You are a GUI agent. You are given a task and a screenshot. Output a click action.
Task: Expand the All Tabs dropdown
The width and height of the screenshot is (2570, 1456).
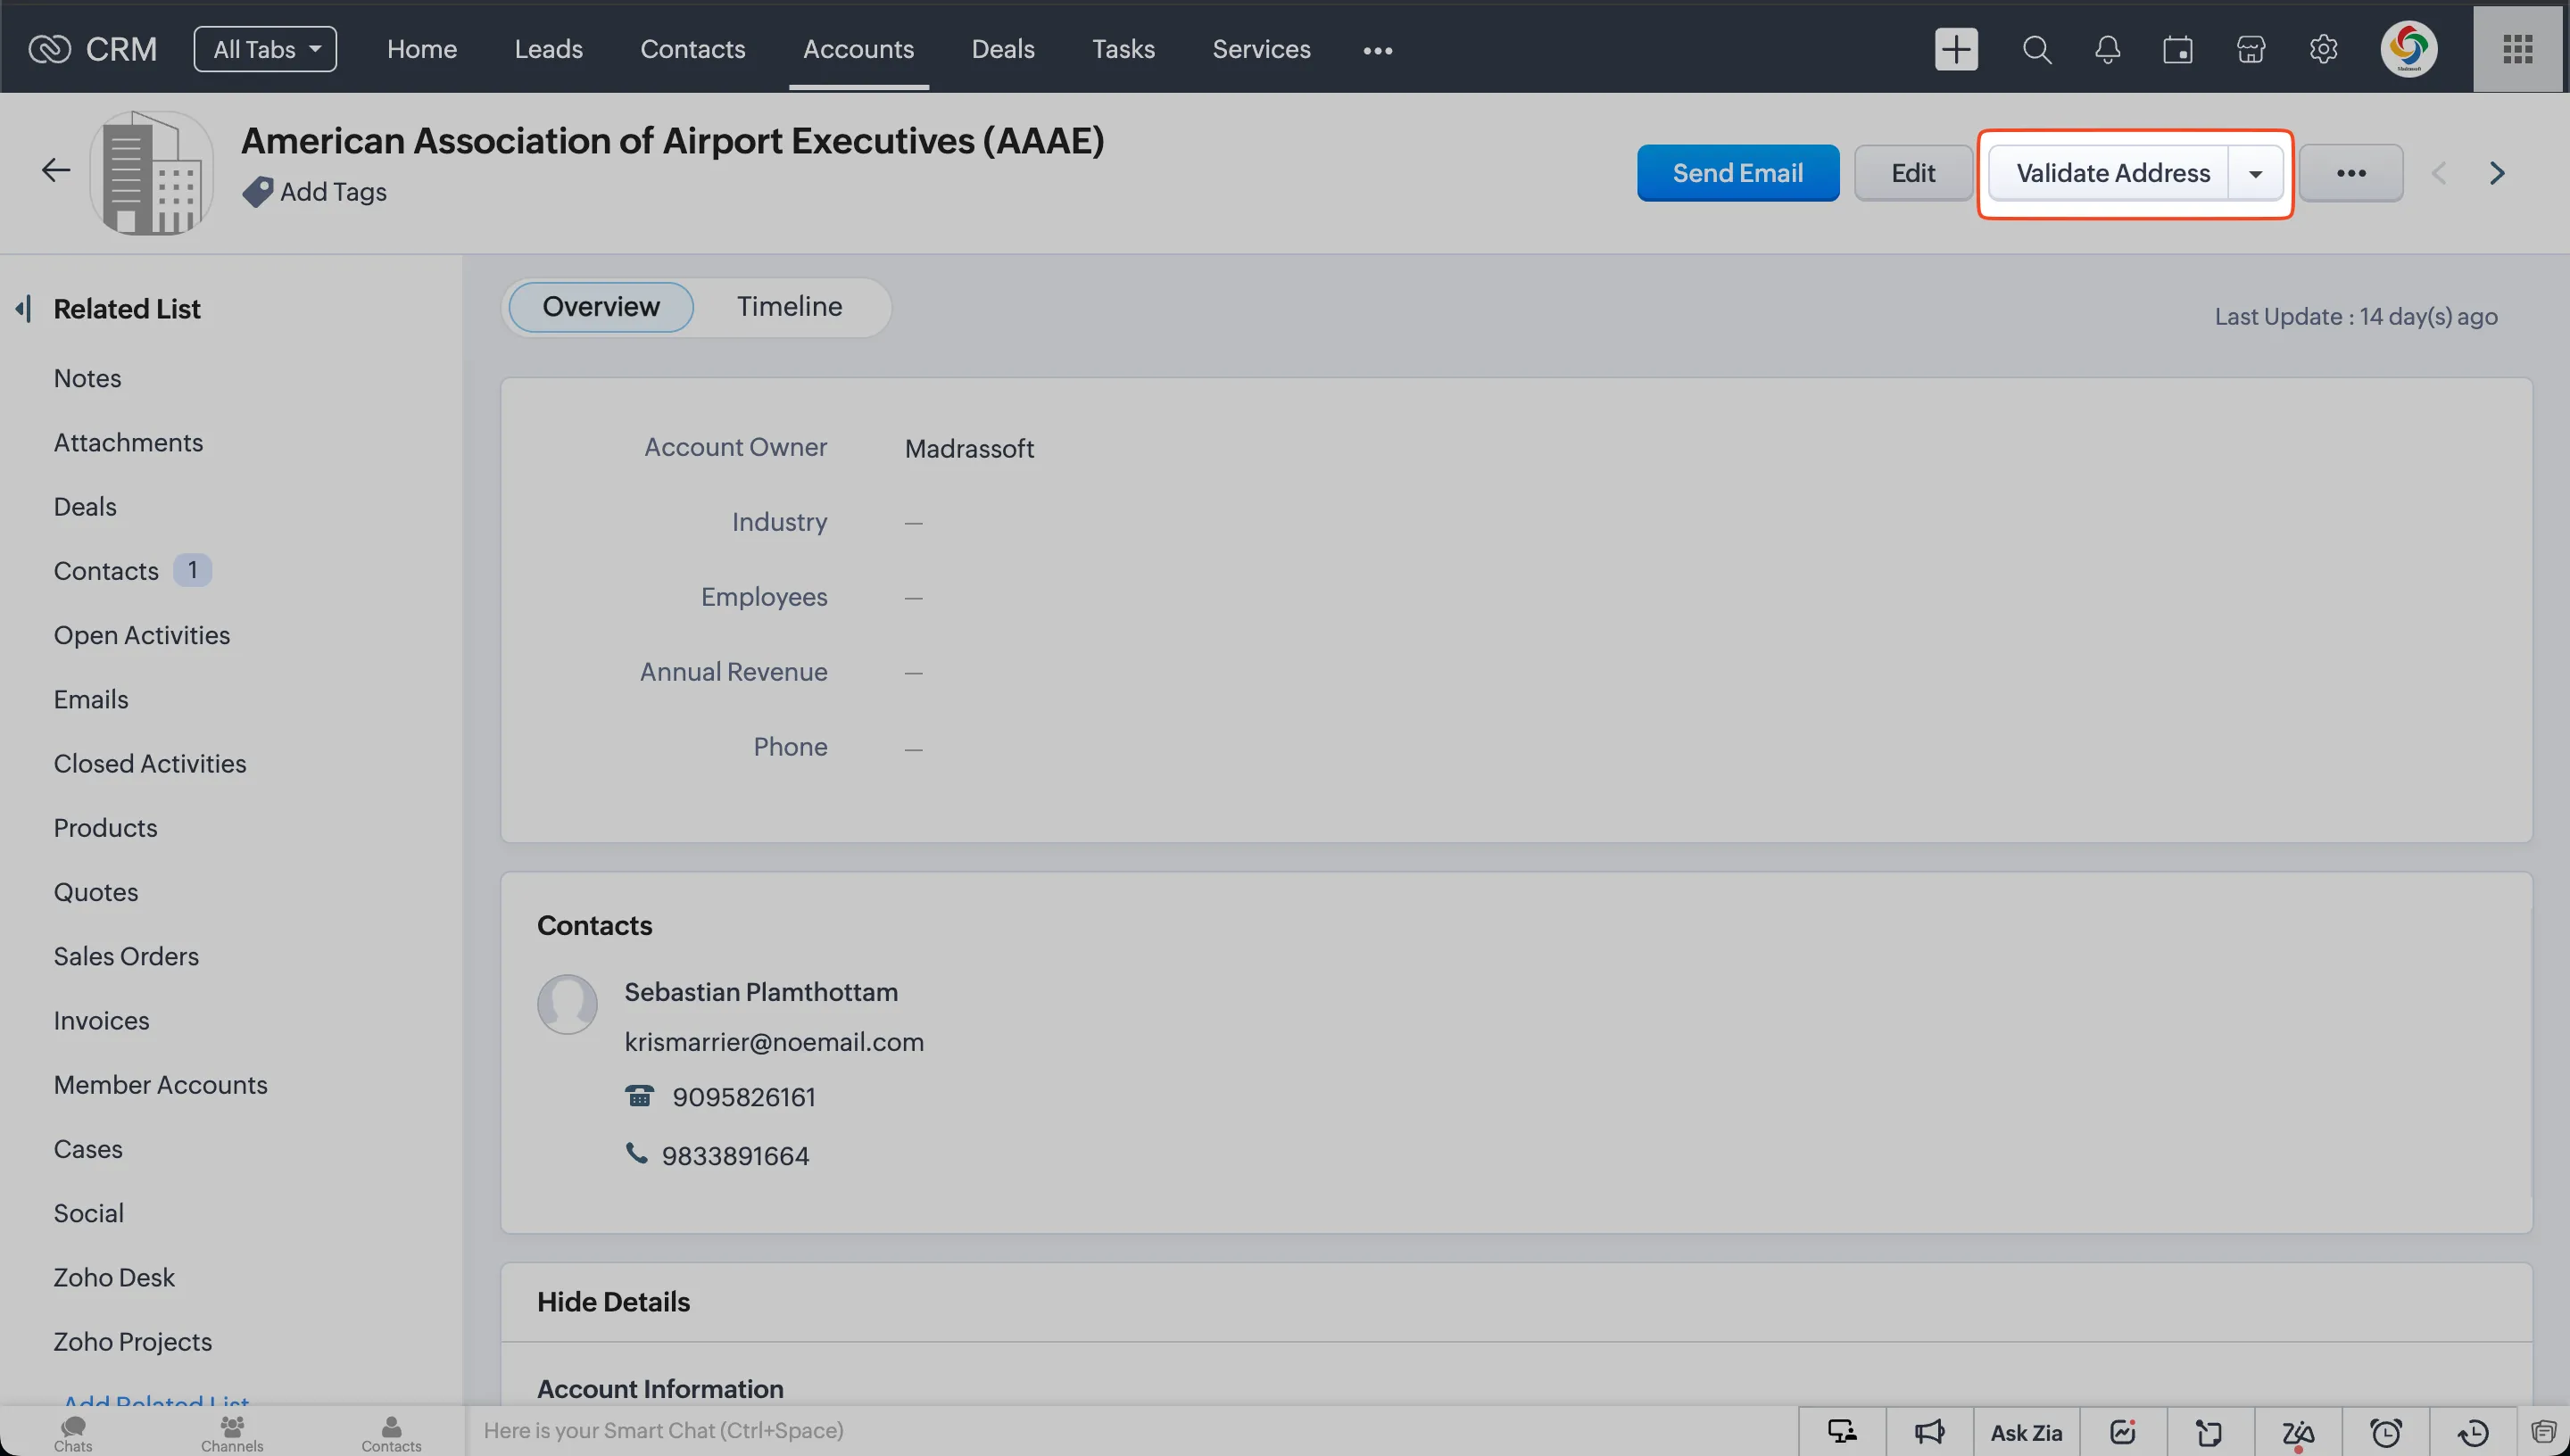265,49
